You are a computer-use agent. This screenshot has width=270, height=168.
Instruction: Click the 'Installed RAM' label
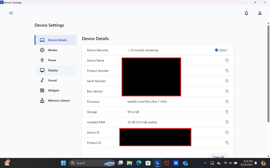click(96, 122)
